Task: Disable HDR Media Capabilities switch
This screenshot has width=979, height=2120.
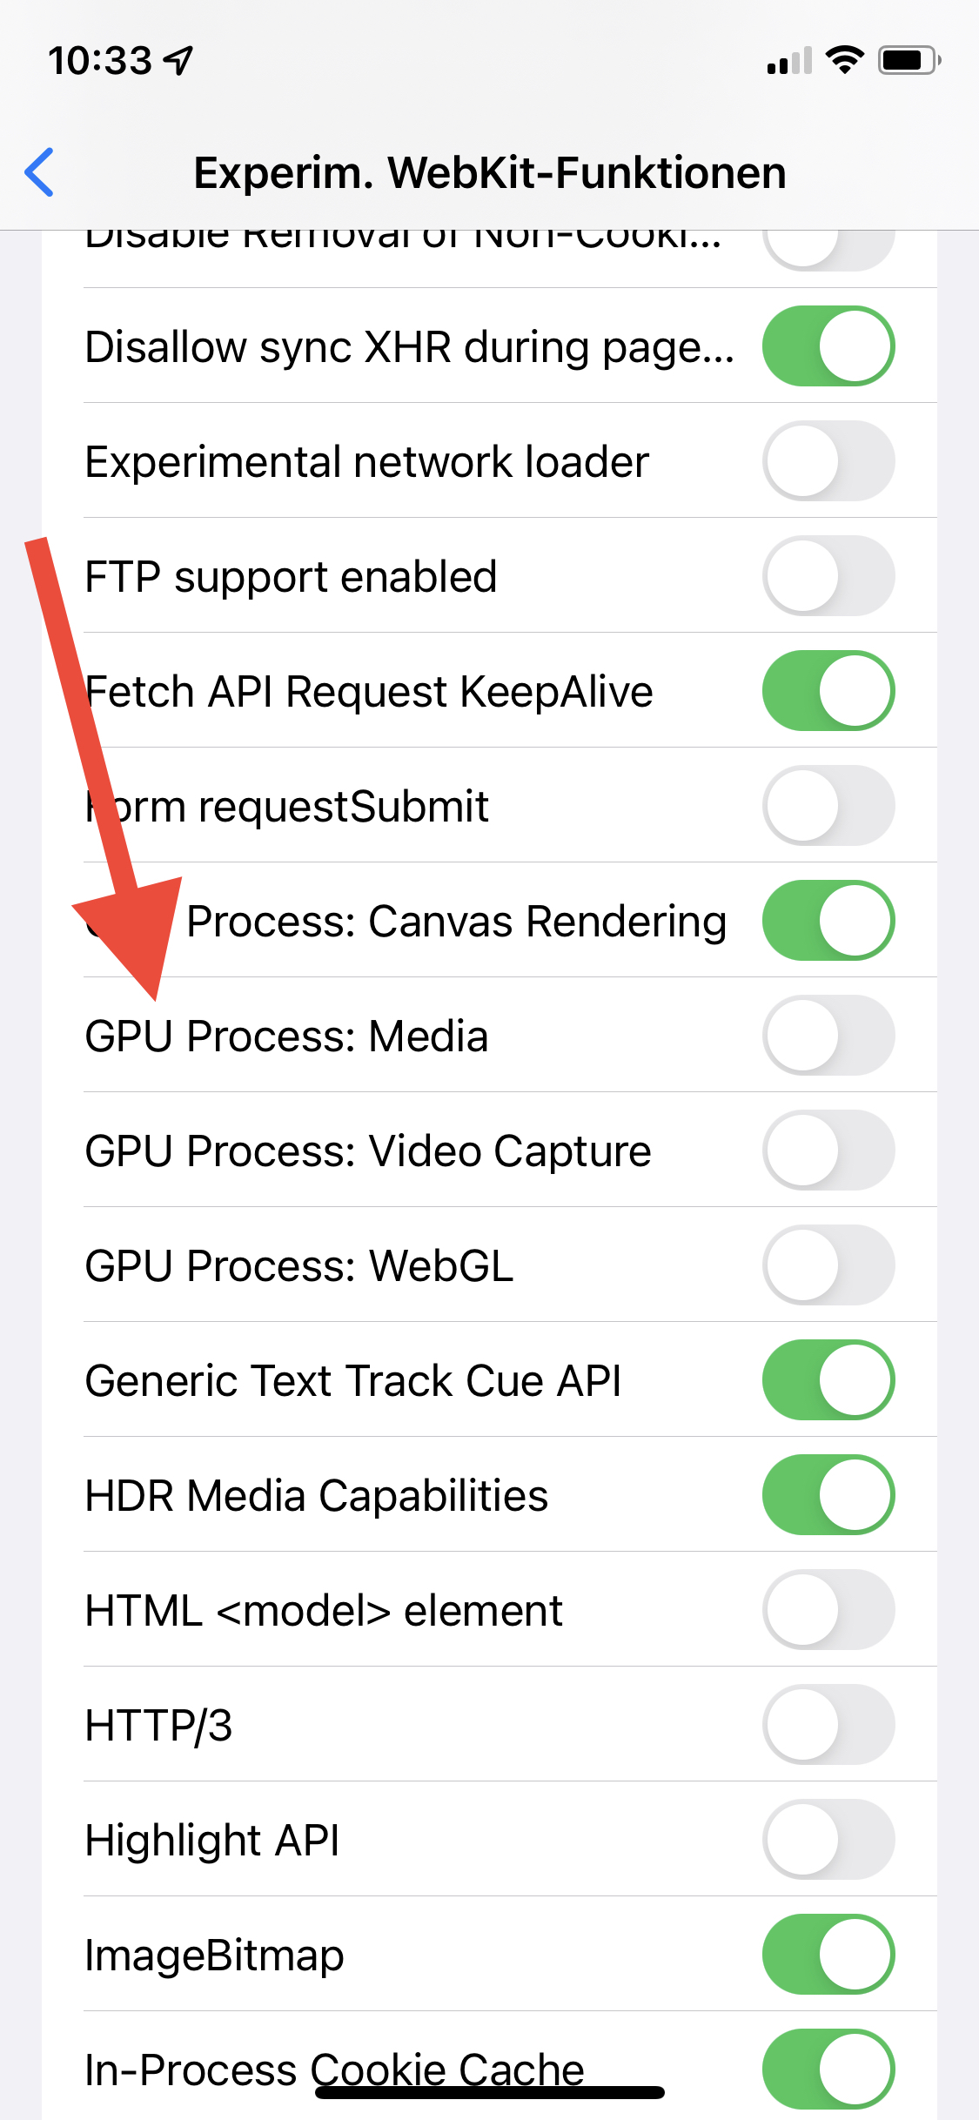Action: 828,1495
